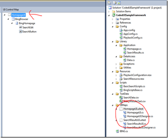Image resolution: width=168 pixels, height=138 pixels.
Task: Collapse the UIMaps folder
Action: coord(113,105)
